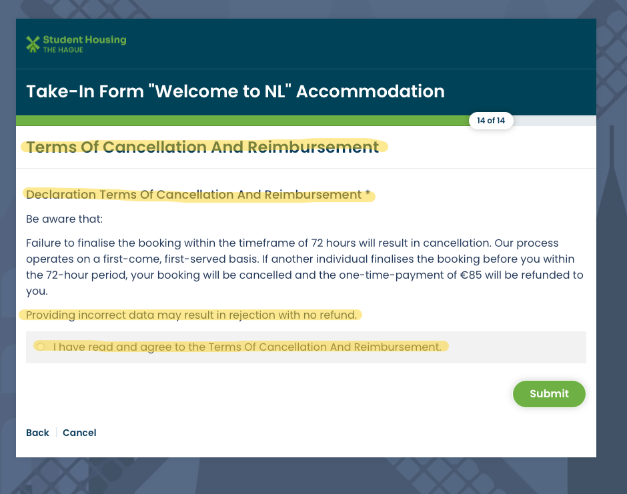
Task: Go Back to the previous form step
Action: point(37,433)
